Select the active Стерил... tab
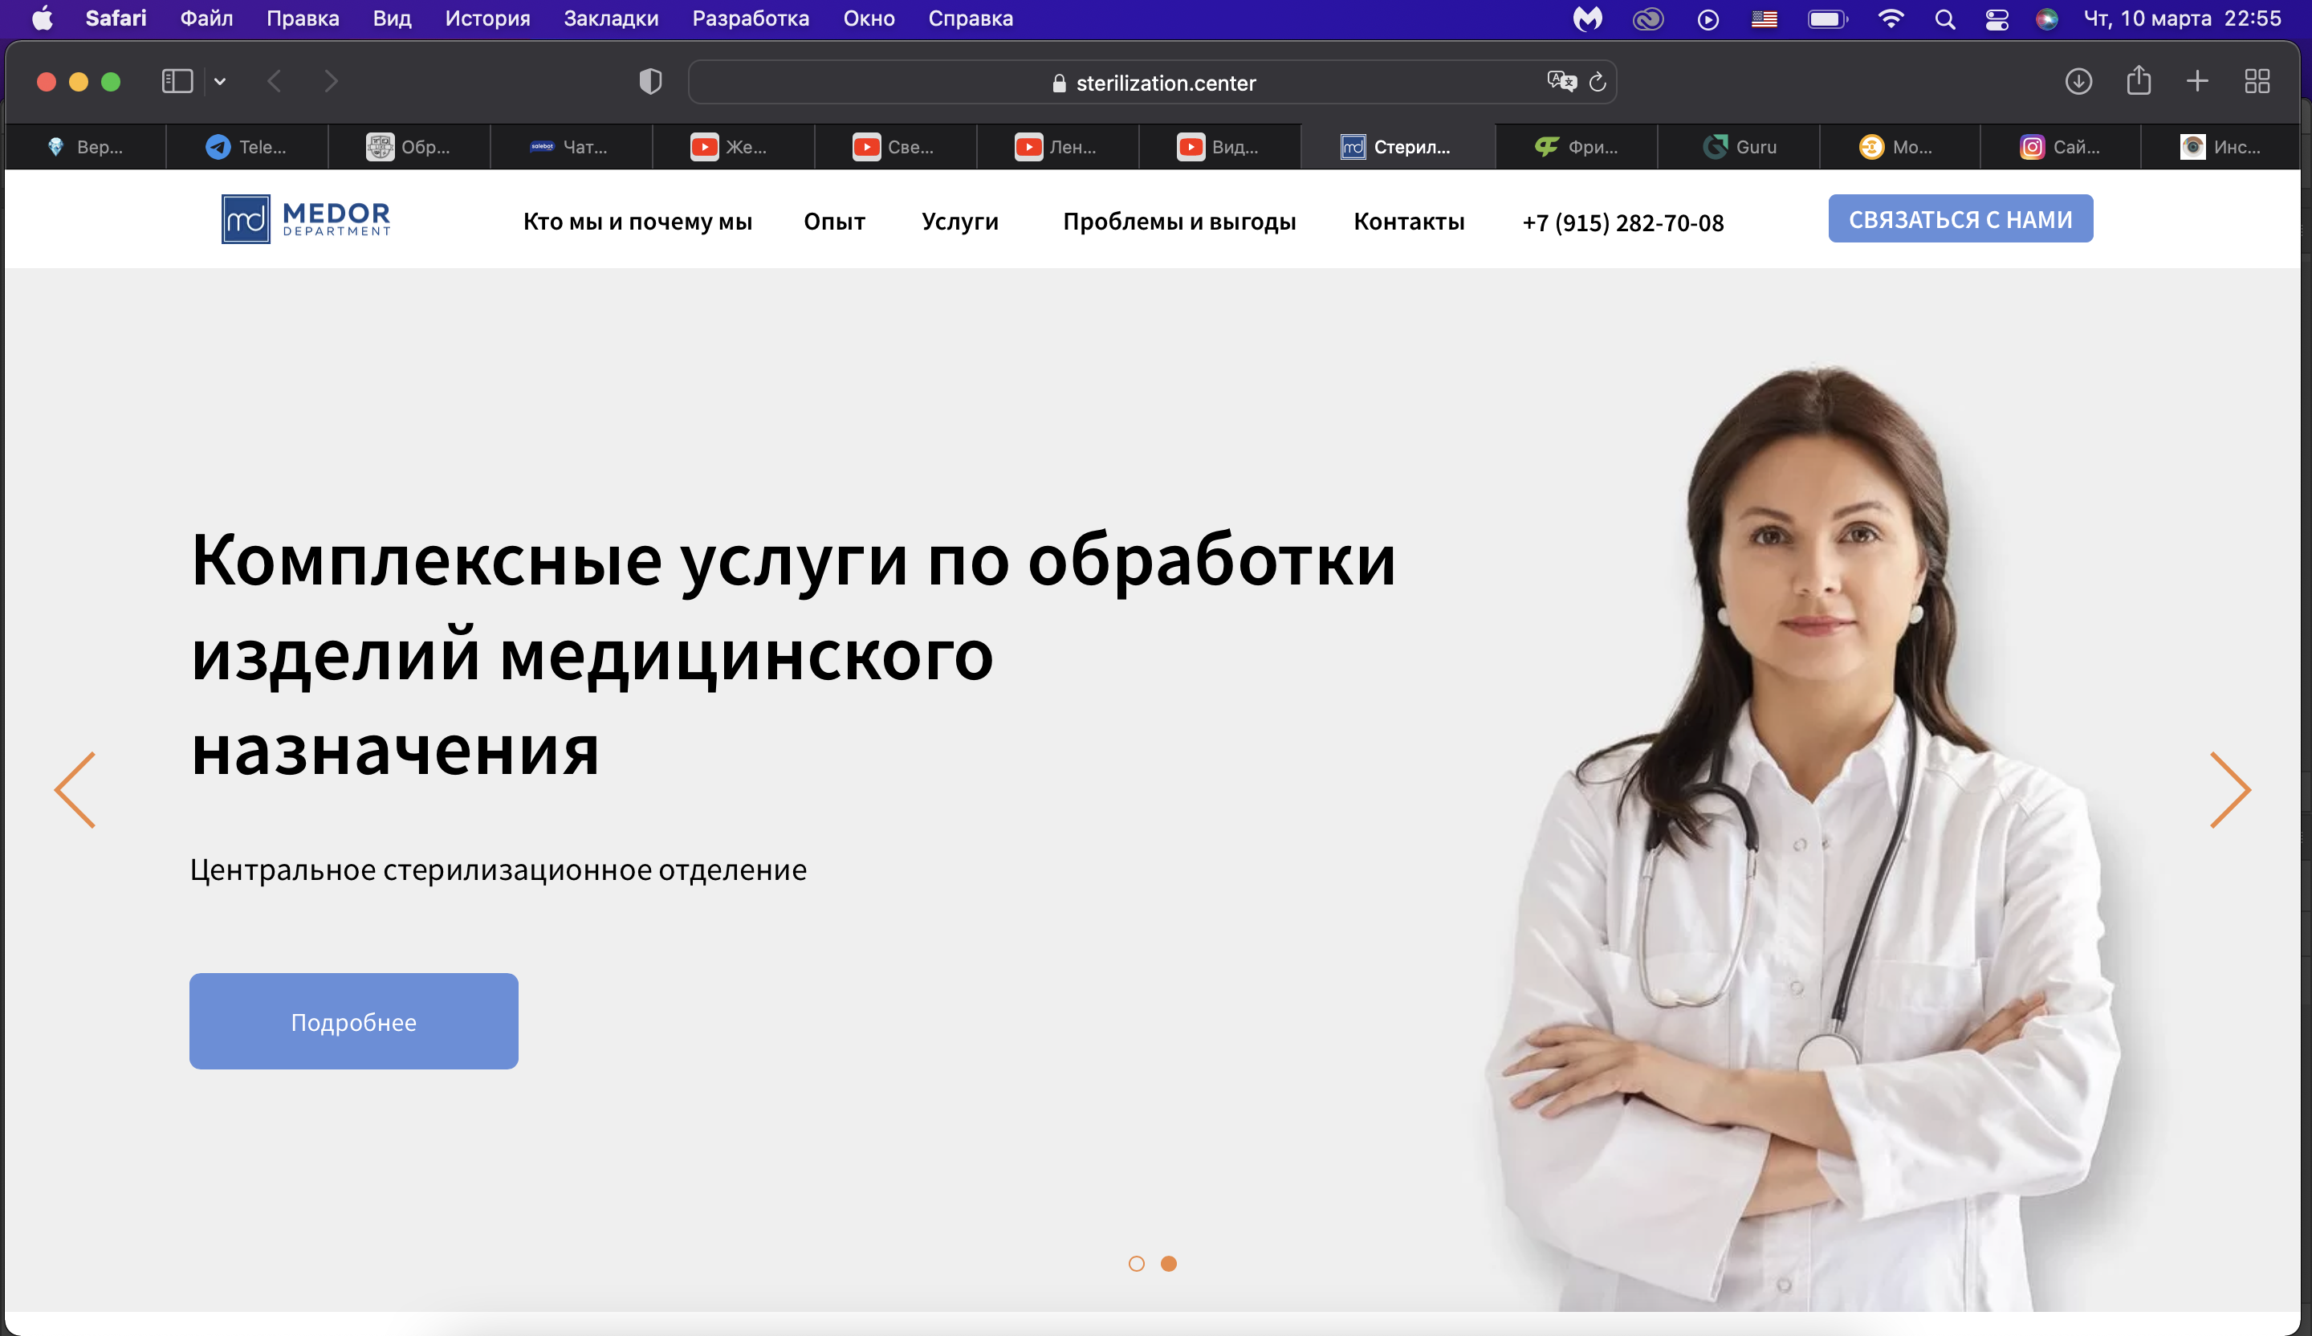Screen dimensions: 2312x1336 1398,147
